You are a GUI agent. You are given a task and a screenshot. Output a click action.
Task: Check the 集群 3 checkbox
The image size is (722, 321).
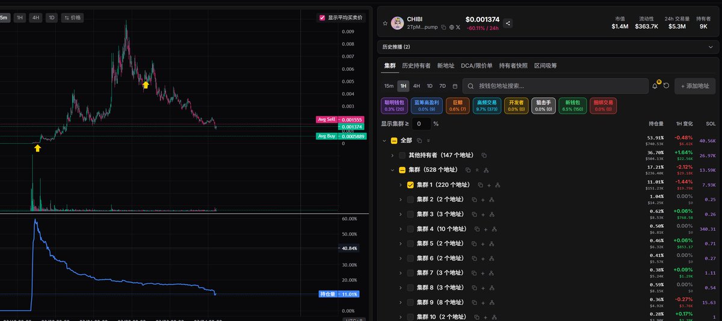[410, 215]
